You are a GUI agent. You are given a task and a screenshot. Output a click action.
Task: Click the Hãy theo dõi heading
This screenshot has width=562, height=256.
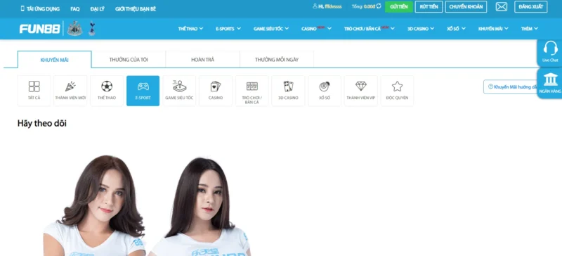point(42,124)
